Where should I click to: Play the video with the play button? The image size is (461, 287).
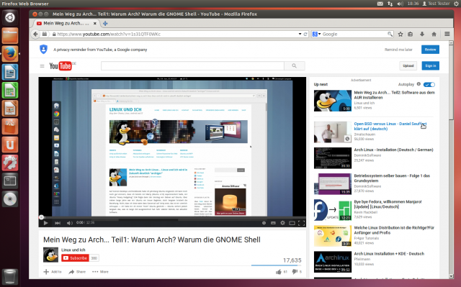[x=45, y=223]
